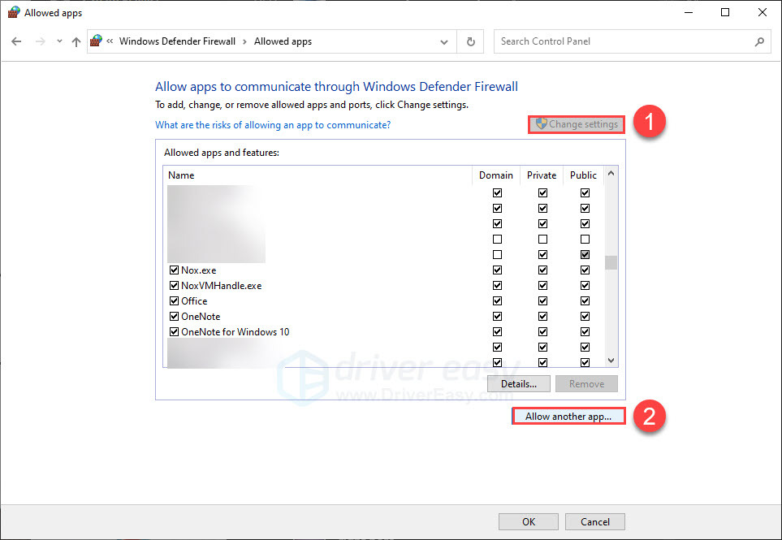Viewport: 782px width, 540px height.
Task: Click the Name column header
Action: pos(318,175)
